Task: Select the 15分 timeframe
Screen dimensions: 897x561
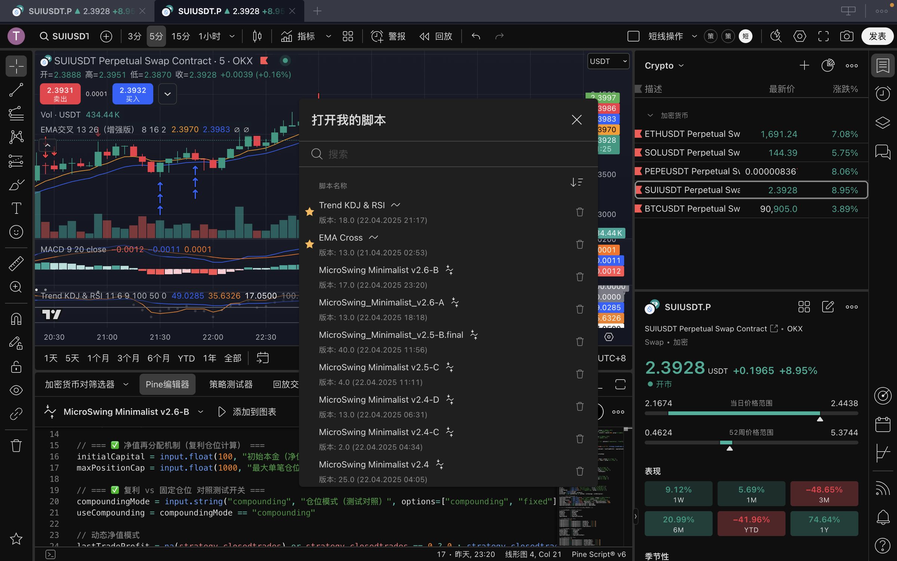Action: (x=181, y=36)
